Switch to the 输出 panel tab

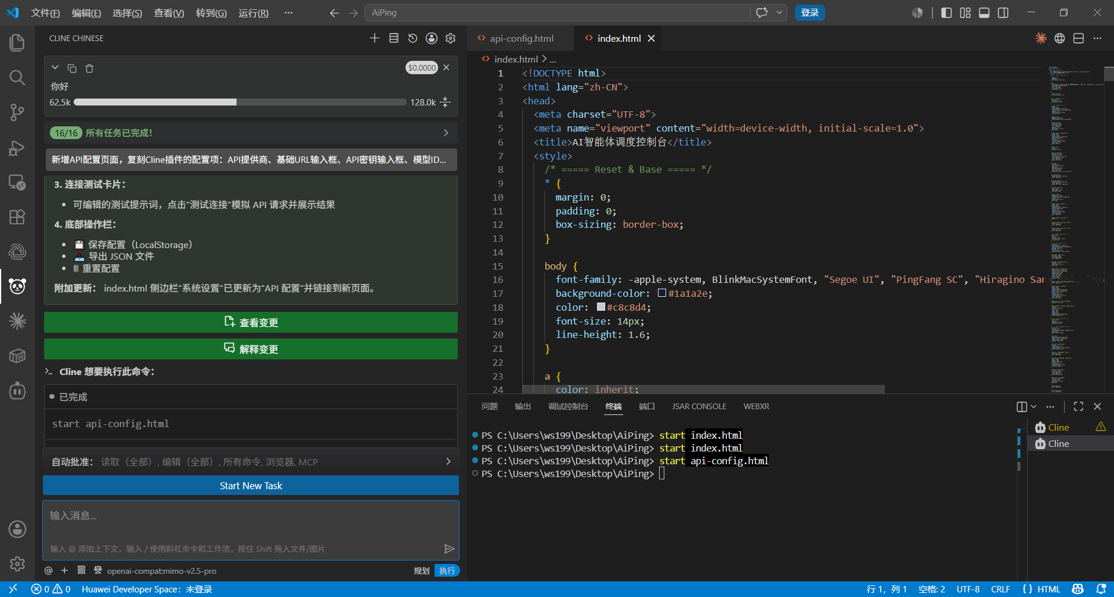pos(523,406)
